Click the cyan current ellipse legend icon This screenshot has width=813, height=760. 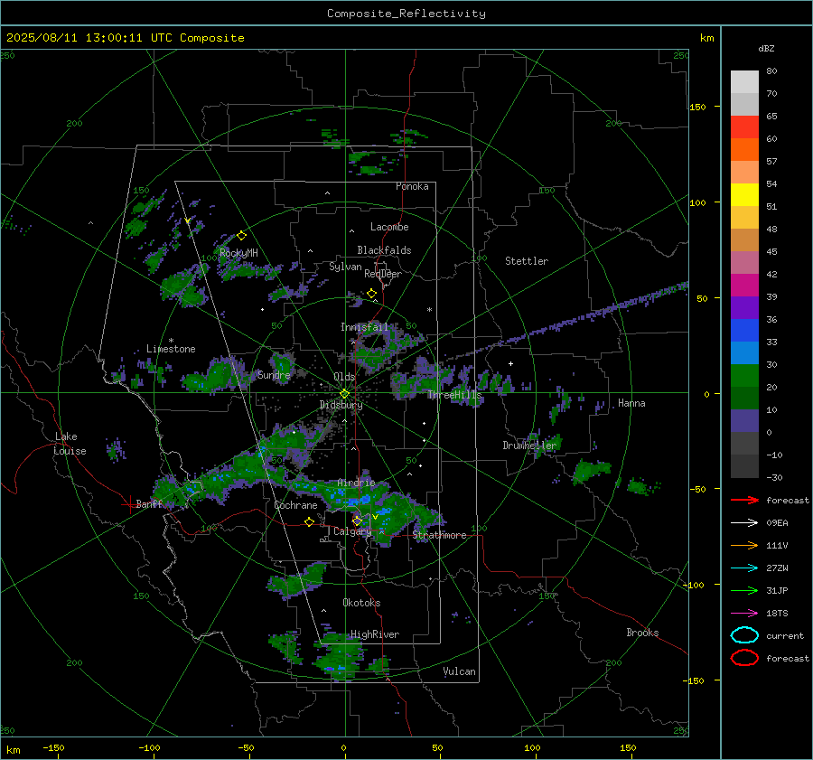coord(744,635)
